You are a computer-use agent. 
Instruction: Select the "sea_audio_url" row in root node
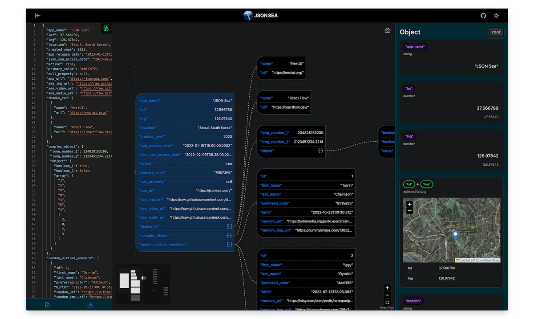(185, 217)
